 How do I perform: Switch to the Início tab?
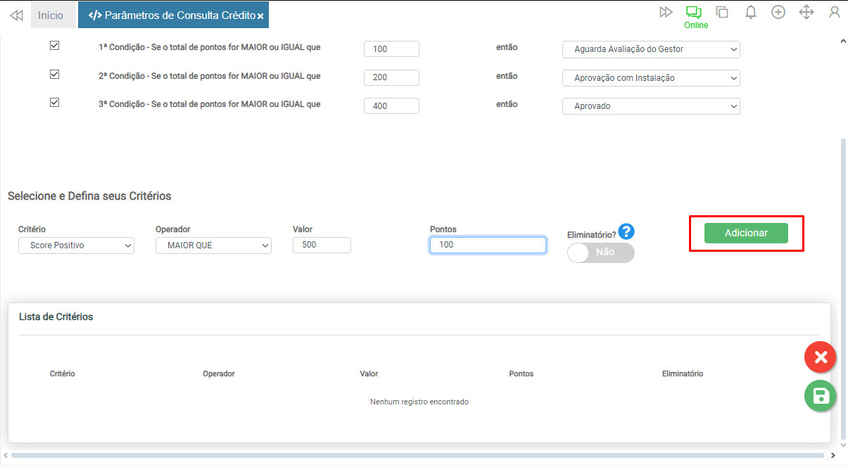point(51,15)
